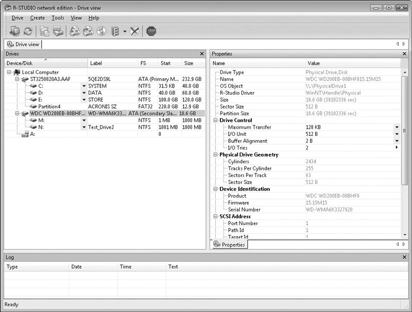Click the left tab-scroll arrow beside Drive view

point(397,44)
